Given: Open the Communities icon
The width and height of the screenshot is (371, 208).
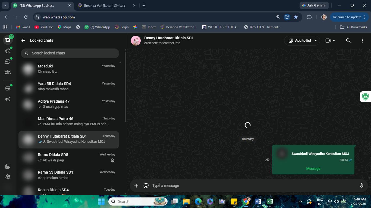Looking at the screenshot, I should (x=8, y=72).
